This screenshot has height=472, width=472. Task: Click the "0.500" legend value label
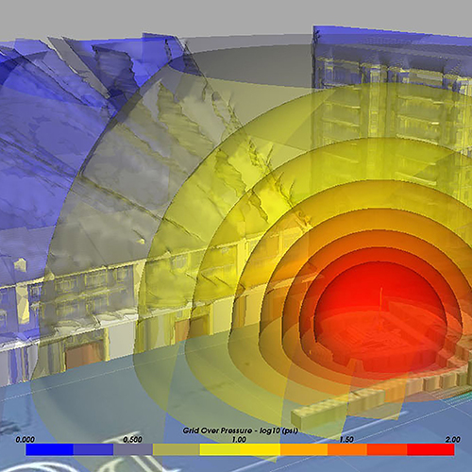(x=132, y=439)
